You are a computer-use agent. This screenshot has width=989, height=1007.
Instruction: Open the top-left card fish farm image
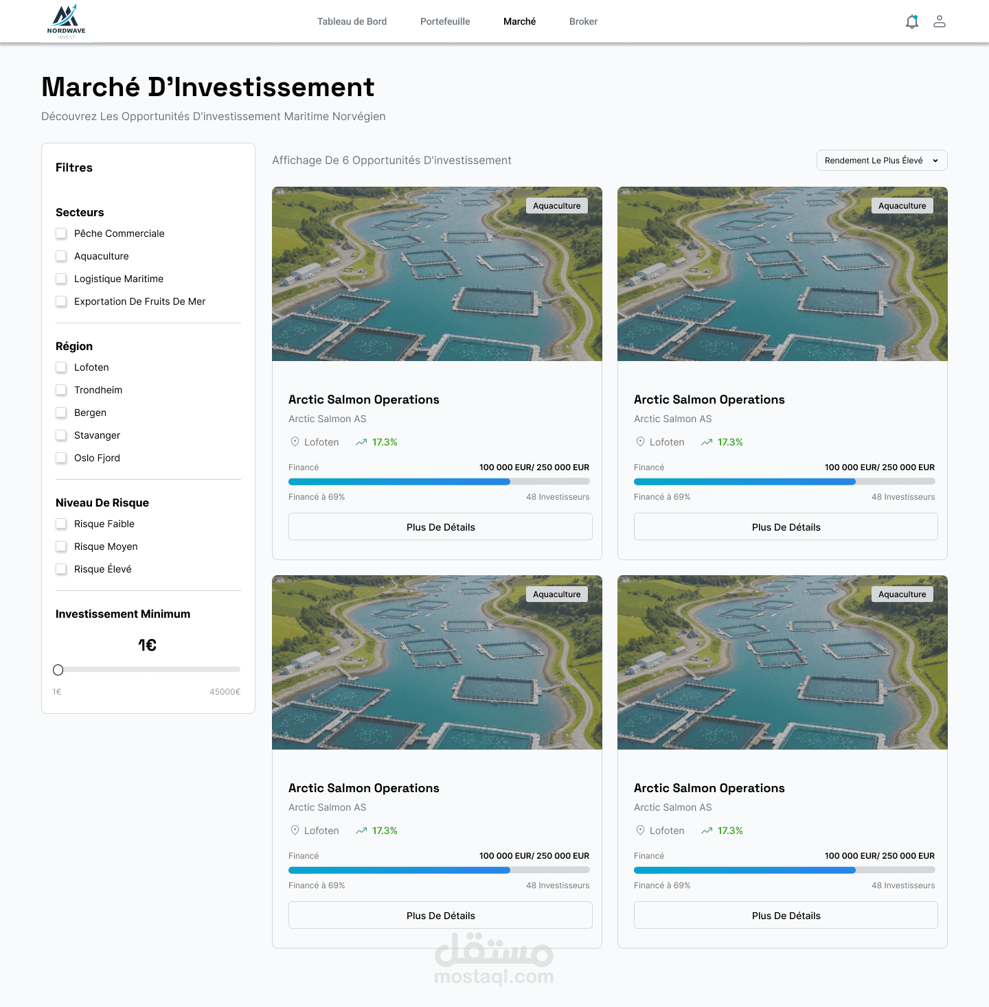tap(437, 274)
